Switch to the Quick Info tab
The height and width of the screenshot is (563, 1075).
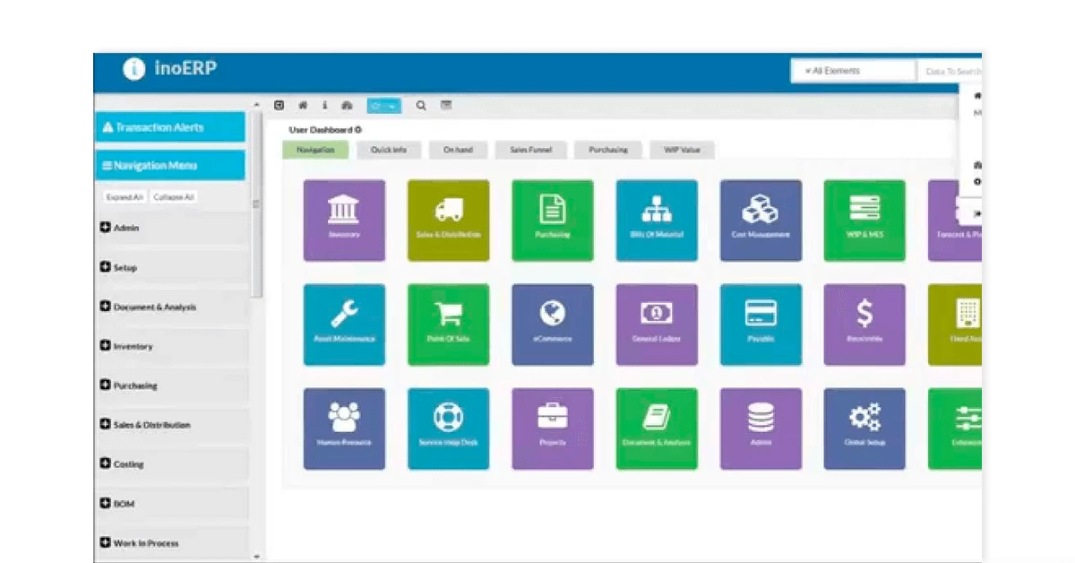coord(390,150)
